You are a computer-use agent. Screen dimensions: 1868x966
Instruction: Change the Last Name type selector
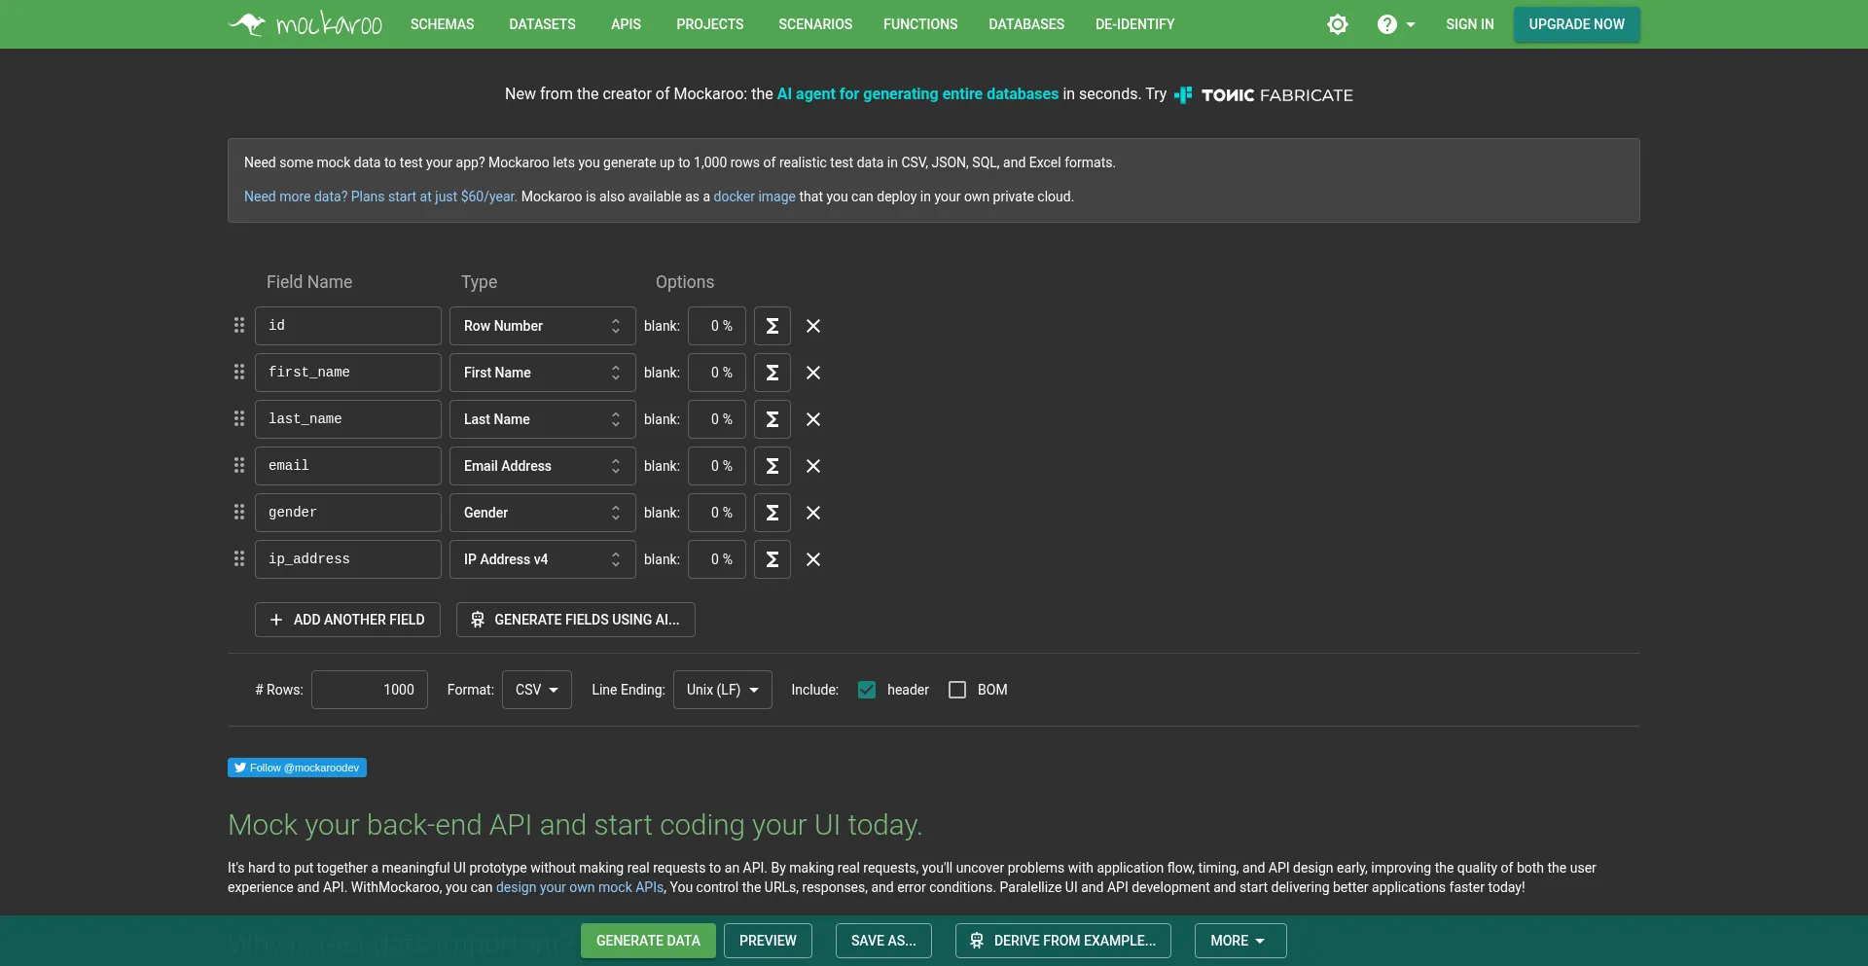(543, 419)
